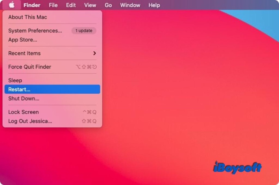
Task: Launch App Store from the menu
Action: [23, 40]
